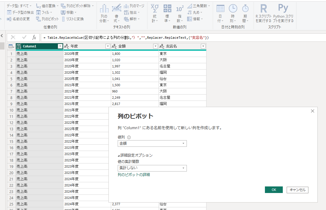
Task: Click the 標準 (Standard) math operations icon
Action: (167, 9)
